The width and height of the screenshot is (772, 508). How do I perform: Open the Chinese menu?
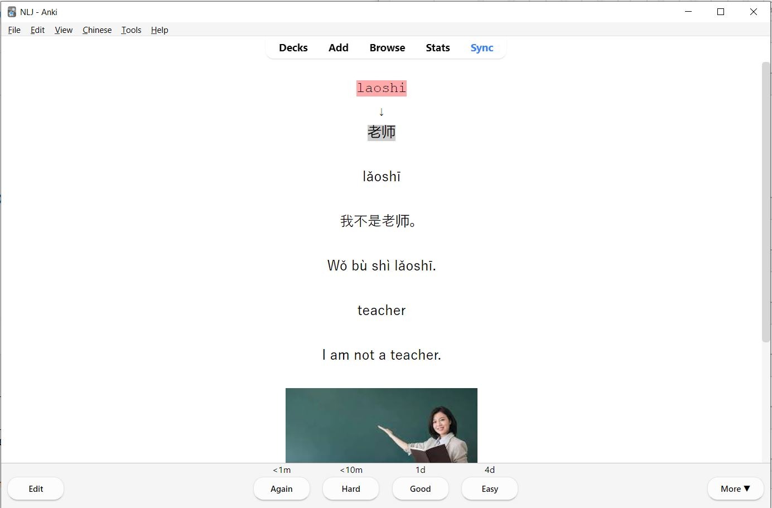click(97, 30)
